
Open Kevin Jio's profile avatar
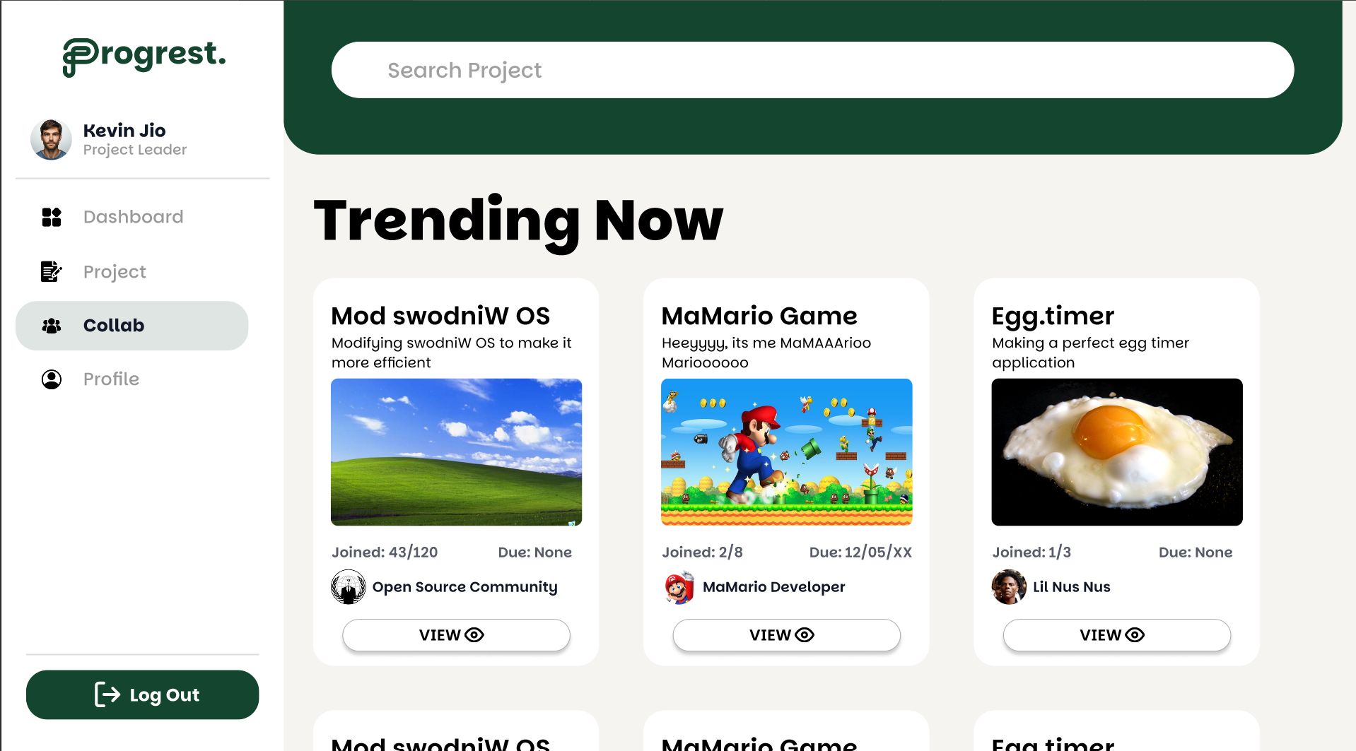click(51, 139)
